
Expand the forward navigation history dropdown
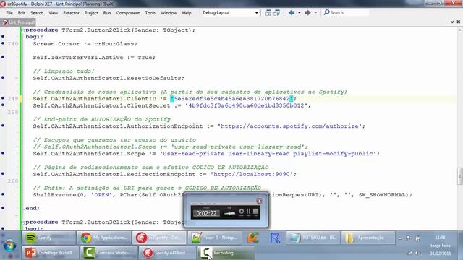pyautogui.click(x=315, y=13)
